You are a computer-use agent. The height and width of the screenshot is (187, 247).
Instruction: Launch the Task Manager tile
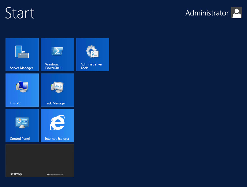57,90
